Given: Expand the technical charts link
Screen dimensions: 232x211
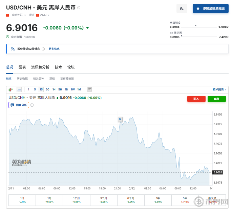Looking at the screenshot, I should pos(219,89).
